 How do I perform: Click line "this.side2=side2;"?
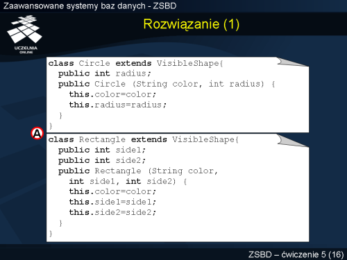click(112, 212)
